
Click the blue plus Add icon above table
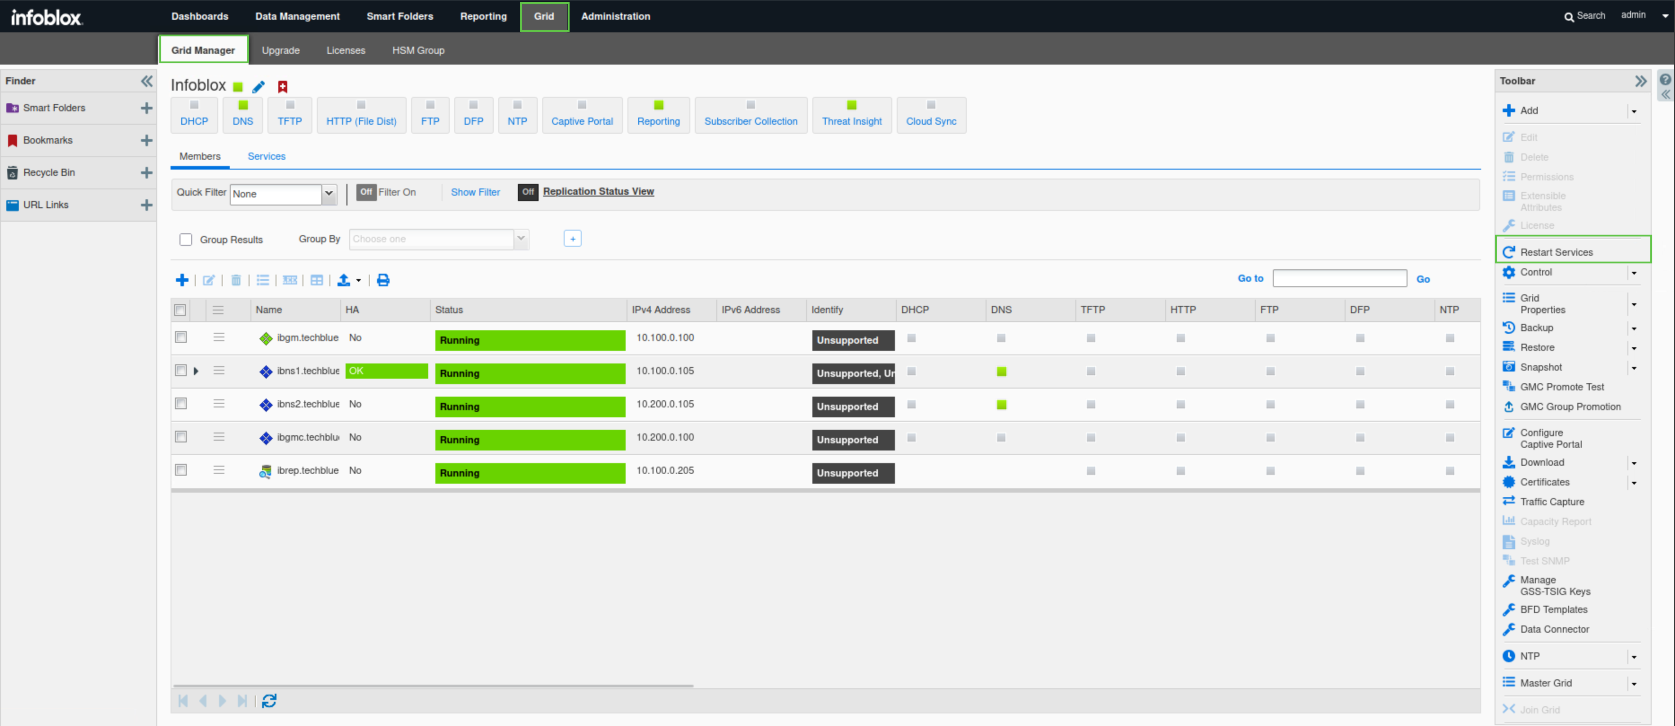click(x=182, y=280)
